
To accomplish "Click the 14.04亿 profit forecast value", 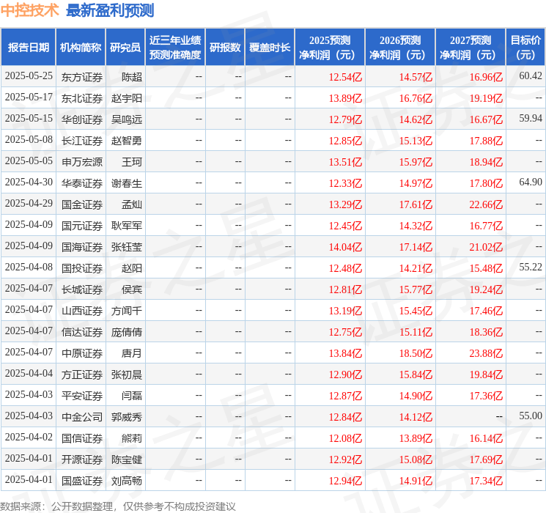I will [x=345, y=247].
